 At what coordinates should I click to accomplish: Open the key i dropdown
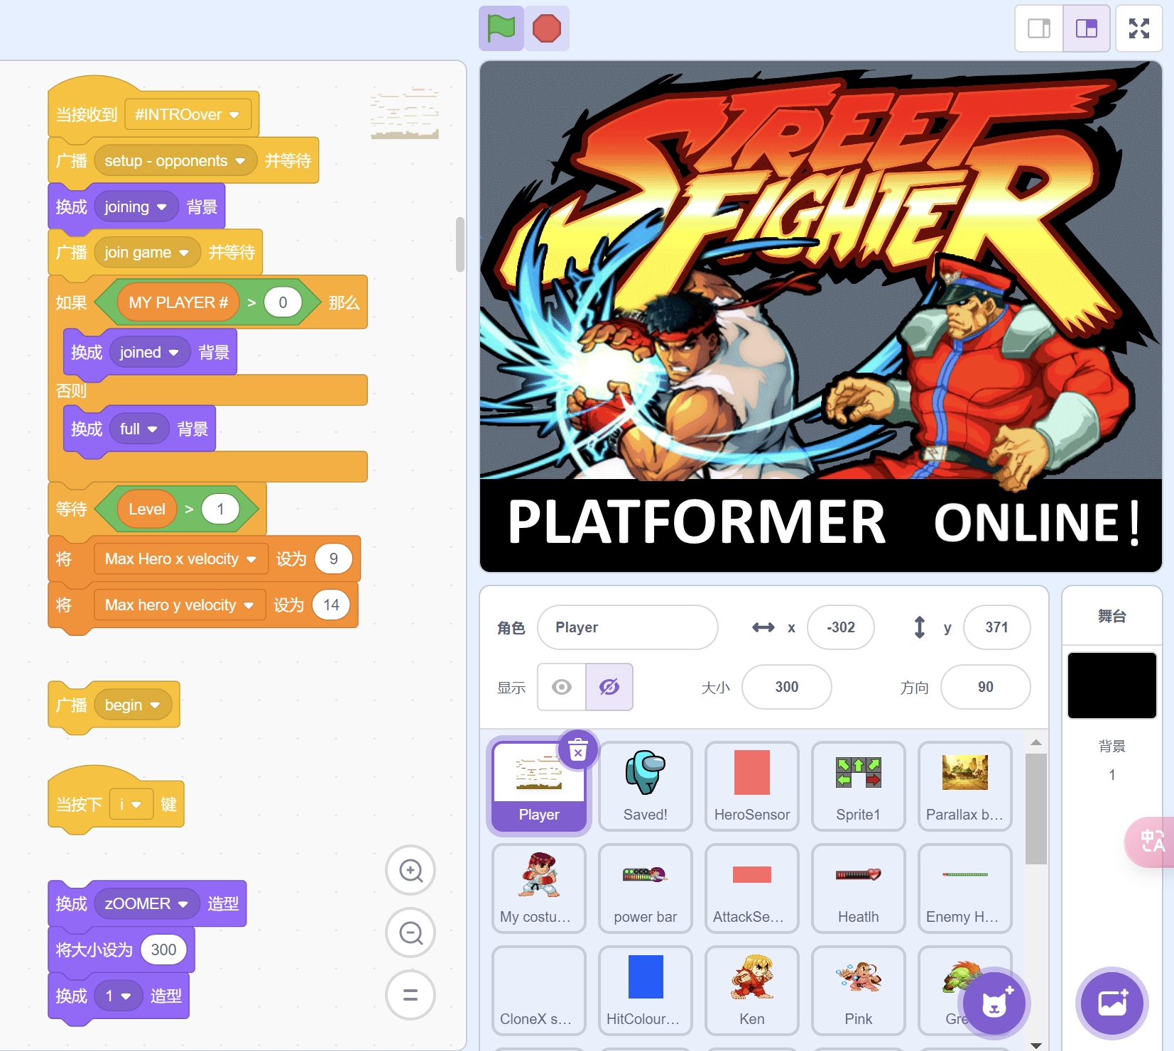(131, 805)
